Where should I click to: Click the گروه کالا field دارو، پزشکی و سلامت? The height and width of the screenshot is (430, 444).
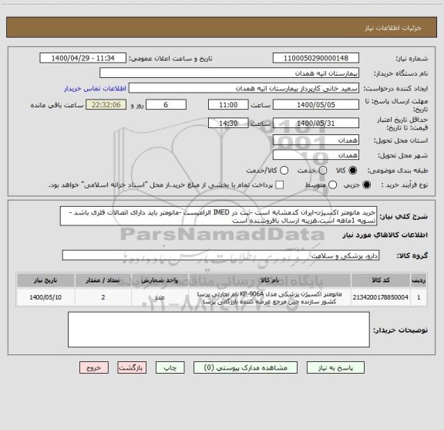(221, 256)
